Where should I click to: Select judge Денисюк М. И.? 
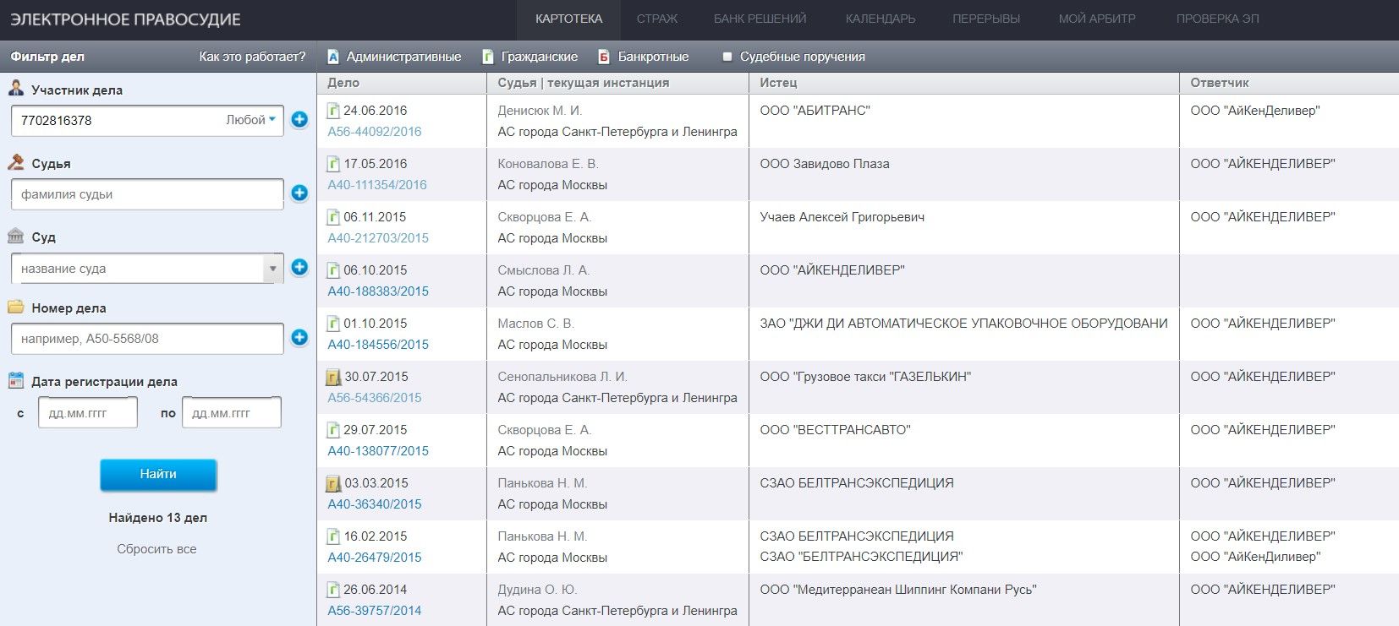(x=540, y=111)
